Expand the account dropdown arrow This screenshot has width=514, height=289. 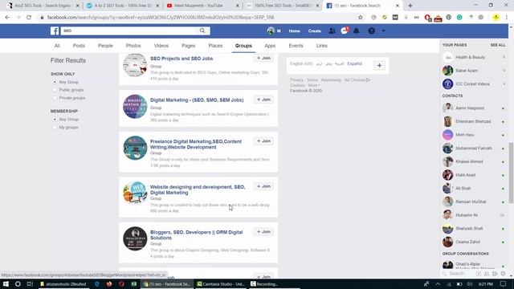click(x=383, y=31)
